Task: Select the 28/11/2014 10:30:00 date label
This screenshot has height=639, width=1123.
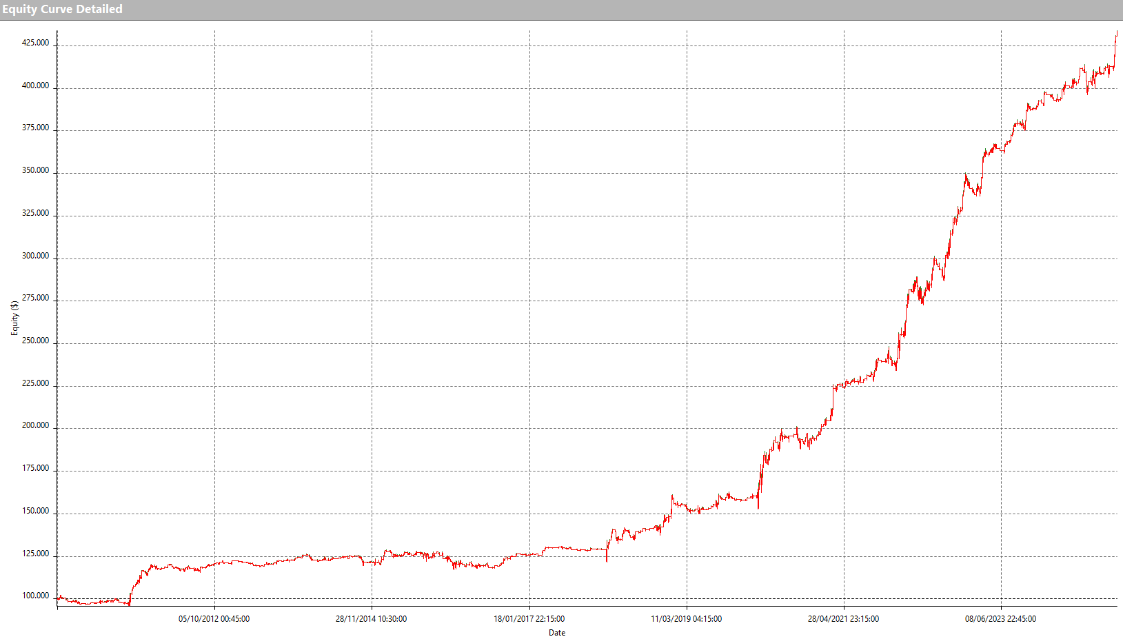Action: (x=371, y=619)
